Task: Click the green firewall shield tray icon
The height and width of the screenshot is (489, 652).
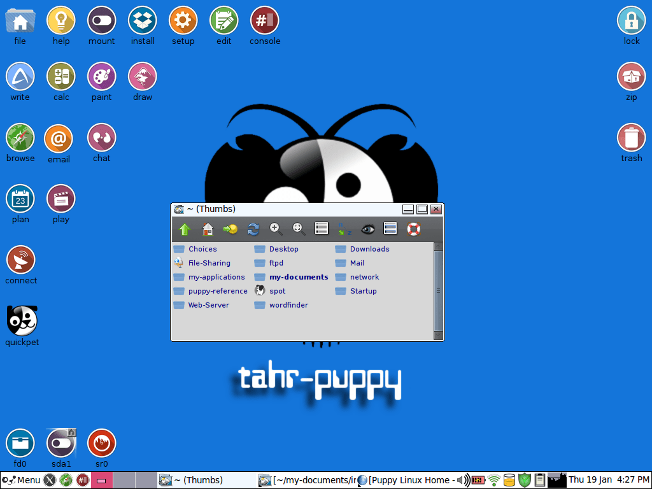Action: pyautogui.click(x=525, y=480)
